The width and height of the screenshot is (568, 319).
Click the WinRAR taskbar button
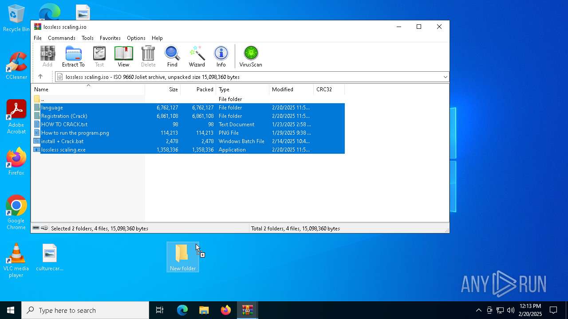pyautogui.click(x=247, y=310)
